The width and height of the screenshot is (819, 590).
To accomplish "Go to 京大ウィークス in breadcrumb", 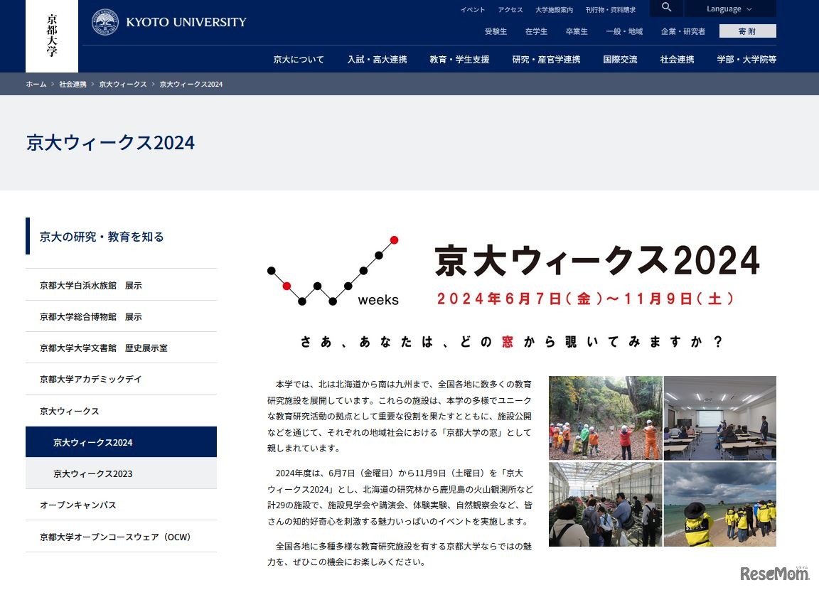I will pos(123,84).
